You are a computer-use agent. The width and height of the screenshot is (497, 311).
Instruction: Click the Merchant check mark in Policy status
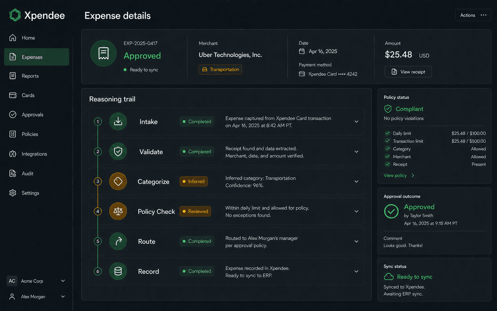[387, 157]
